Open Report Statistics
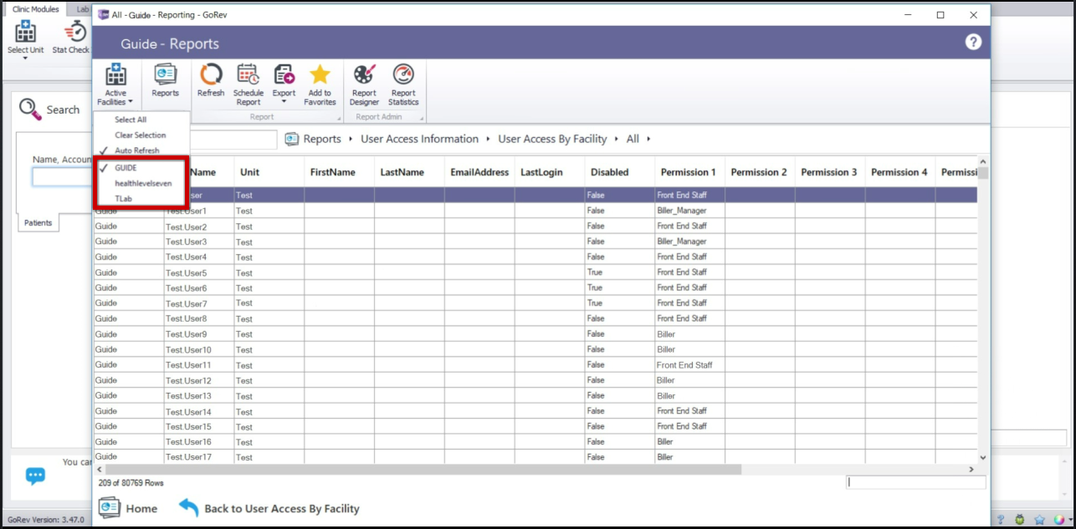 [x=403, y=85]
